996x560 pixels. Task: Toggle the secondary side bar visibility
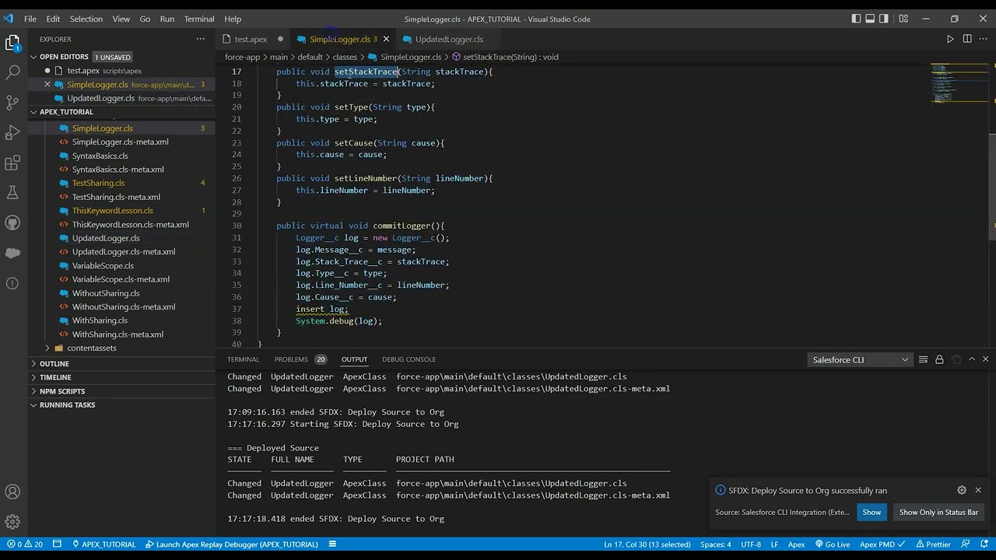[x=884, y=19]
